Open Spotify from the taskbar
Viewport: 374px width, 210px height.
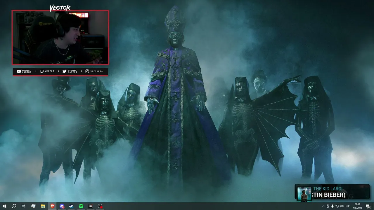[x=81, y=206]
